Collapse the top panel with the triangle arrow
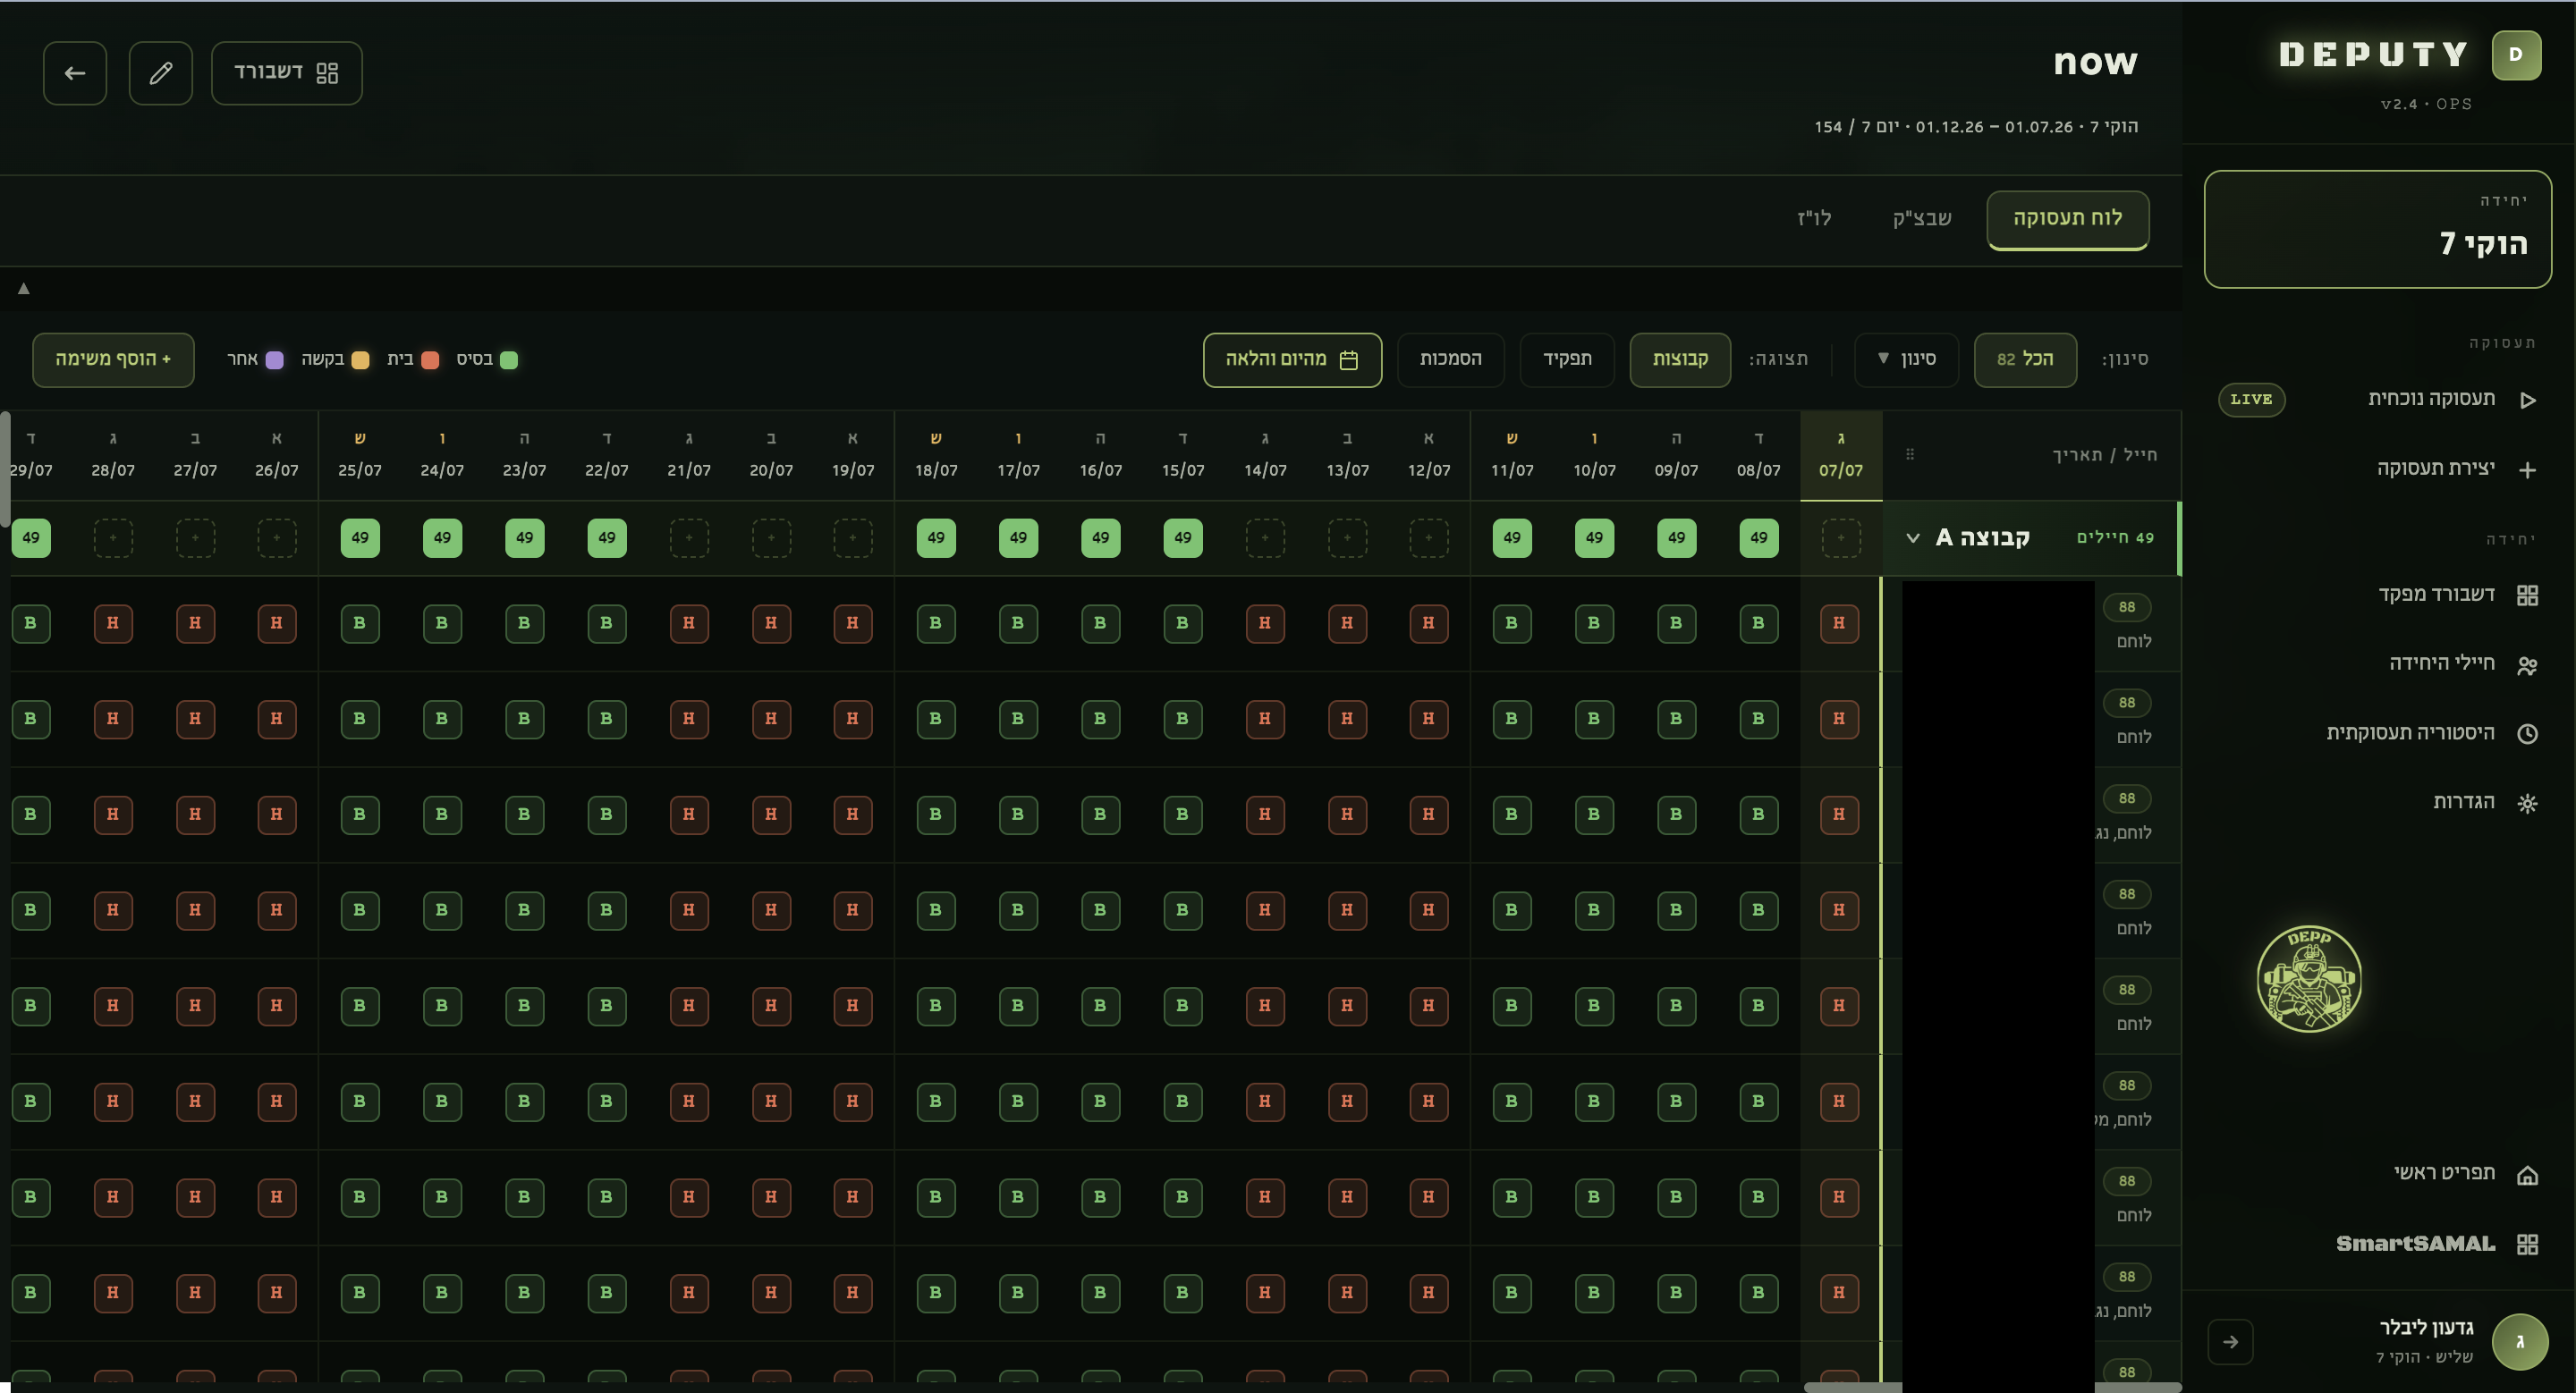2576x1393 pixels. pyautogui.click(x=24, y=289)
